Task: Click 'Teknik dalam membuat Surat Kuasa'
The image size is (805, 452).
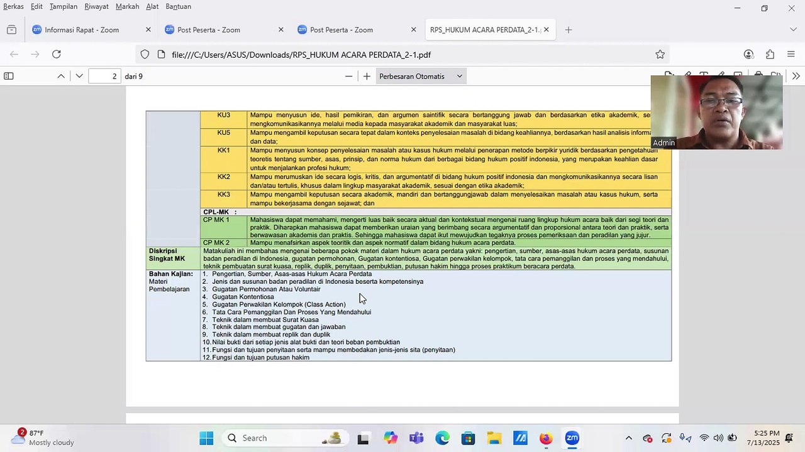Action: [x=265, y=320]
